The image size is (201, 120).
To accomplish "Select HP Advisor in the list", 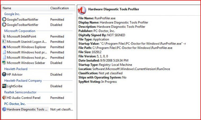I will pyautogui.click(x=15, y=74).
